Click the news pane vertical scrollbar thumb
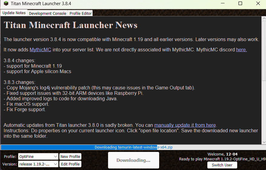The height and width of the screenshot is (170, 266). pyautogui.click(x=264, y=51)
